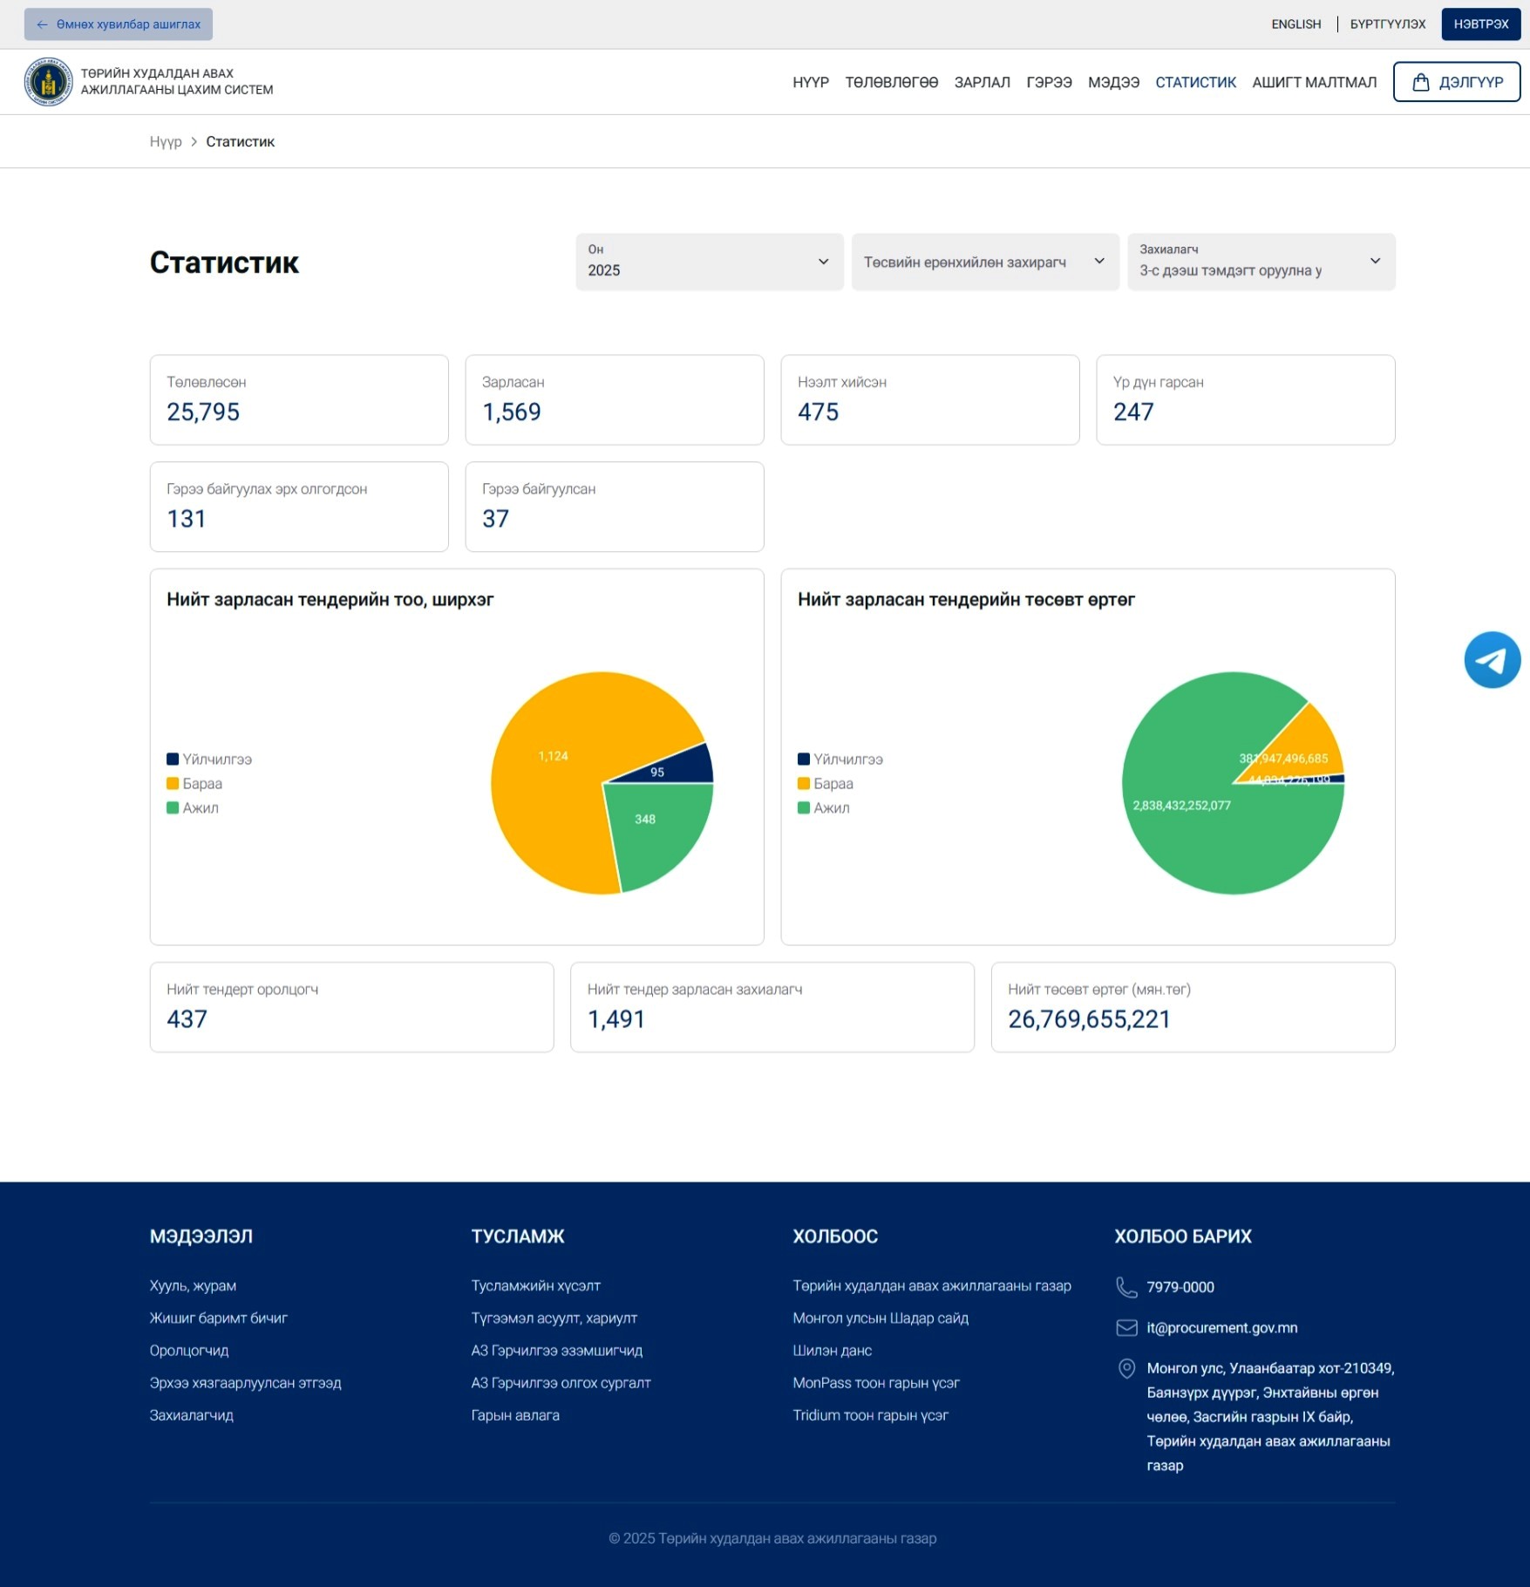
Task: Toggle Ажил legend in the budget value chart
Action: point(824,808)
